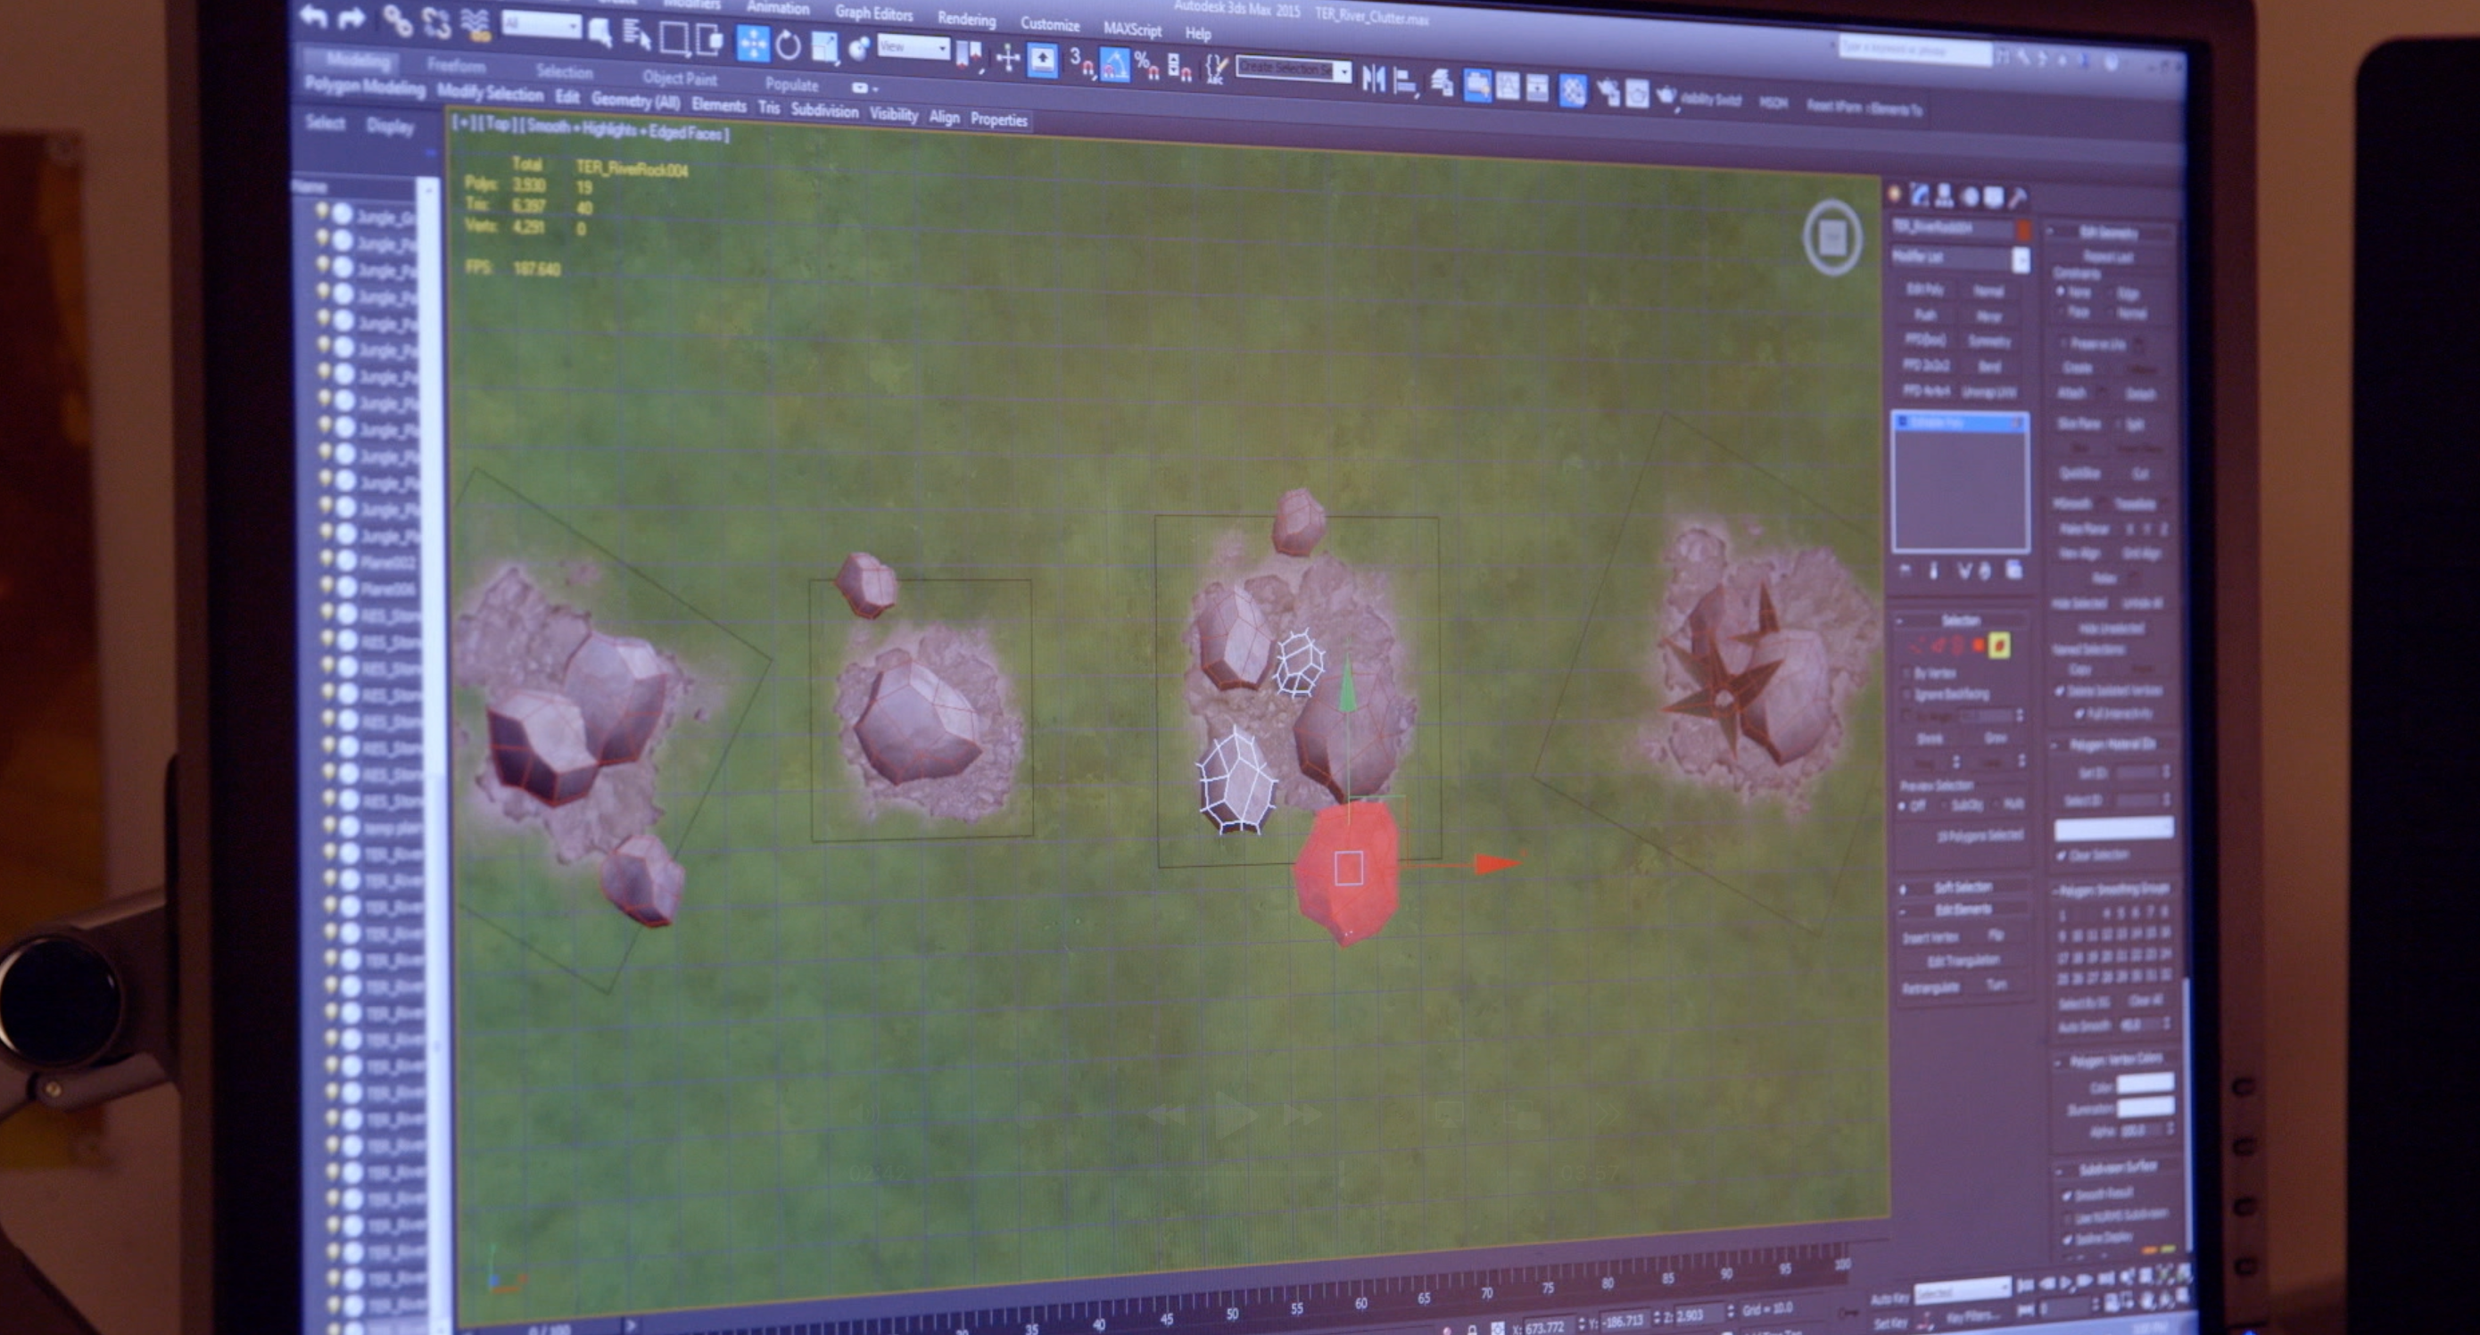This screenshot has width=2480, height=1335.
Task: Click the Unlink Selection tool
Action: 437,22
